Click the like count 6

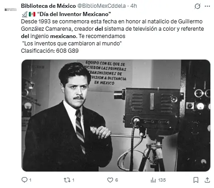(x=116, y=180)
